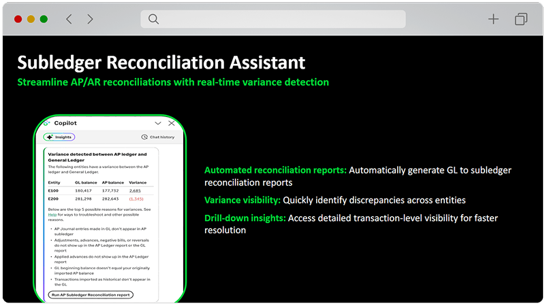Close the Copilot panel
Image resolution: width=545 pixels, height=306 pixels.
(x=172, y=123)
